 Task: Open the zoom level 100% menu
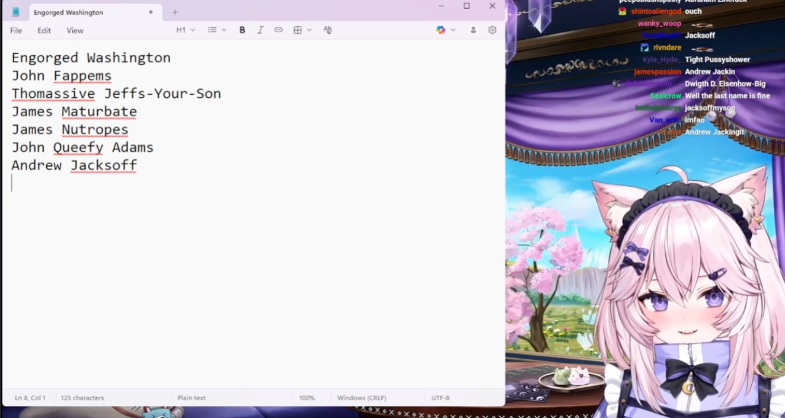coord(307,398)
